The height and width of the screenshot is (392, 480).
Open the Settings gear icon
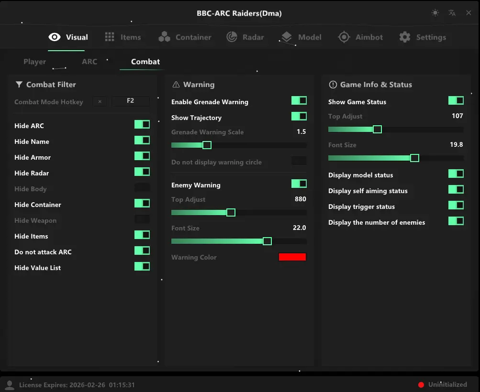pyautogui.click(x=404, y=37)
